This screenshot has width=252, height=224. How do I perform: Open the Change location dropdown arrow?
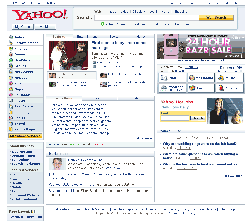click(x=241, y=71)
